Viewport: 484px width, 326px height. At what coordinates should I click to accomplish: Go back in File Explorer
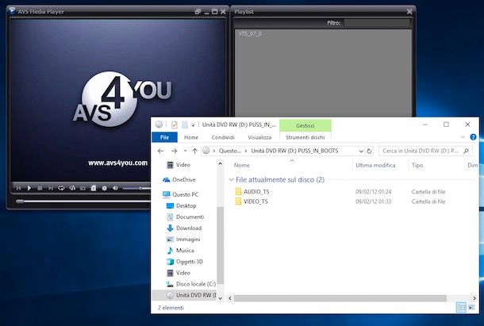160,151
